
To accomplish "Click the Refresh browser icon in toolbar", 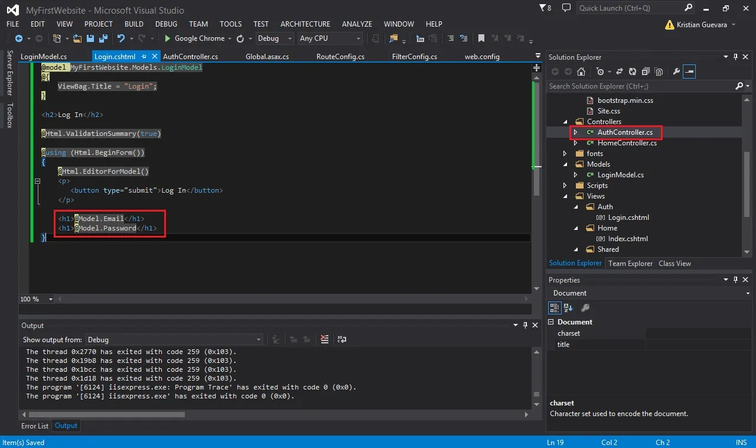I will coord(240,38).
